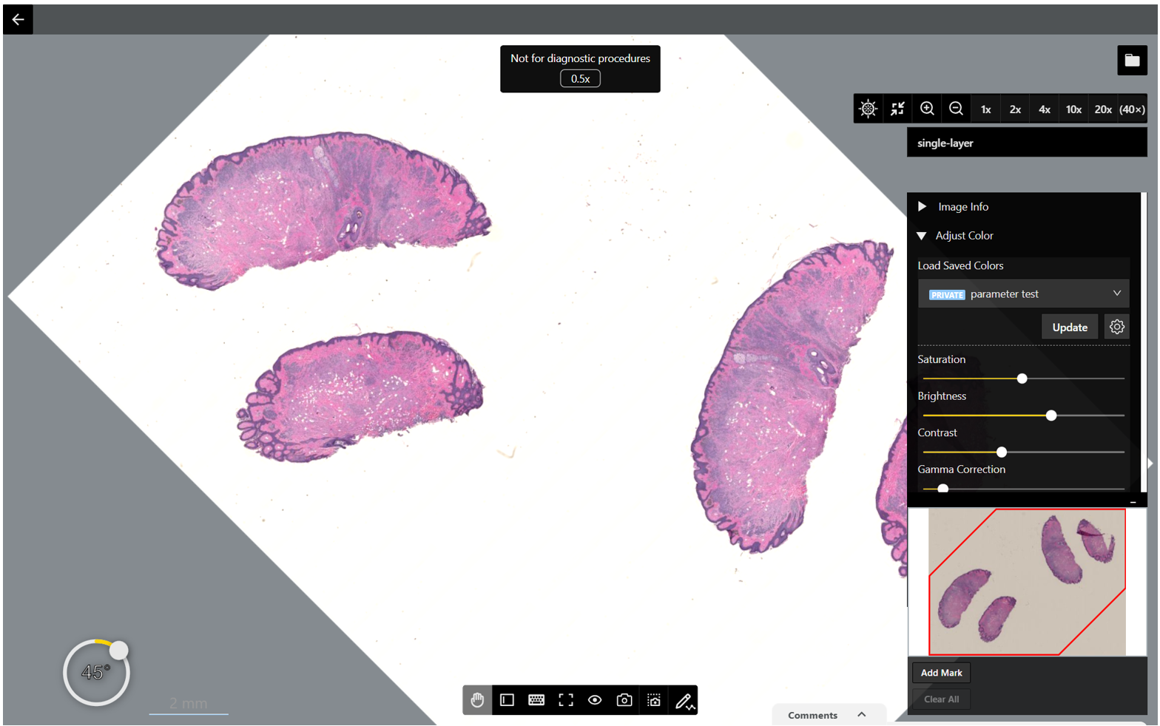Toggle eye visibility icon in bottom toolbar
Screen dimensions: 1160x726
coord(595,700)
